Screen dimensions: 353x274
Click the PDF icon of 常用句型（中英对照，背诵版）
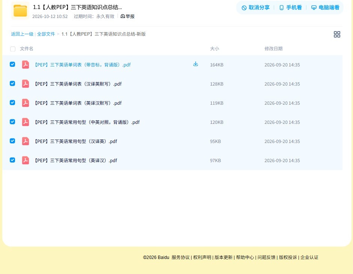tap(26, 122)
